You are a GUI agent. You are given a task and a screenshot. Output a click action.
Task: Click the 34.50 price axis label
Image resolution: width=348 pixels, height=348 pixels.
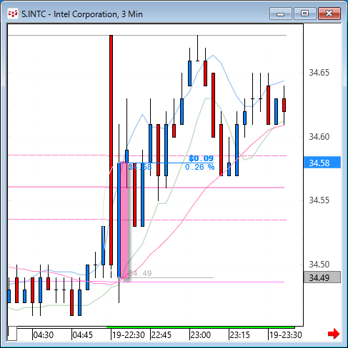319,264
